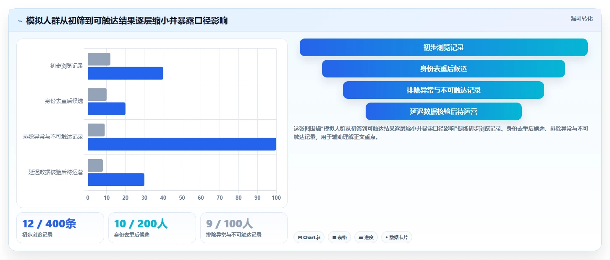This screenshot has width=610, height=260.
Task: Click the gray bar for 初步浏览记录
Action: click(x=99, y=59)
